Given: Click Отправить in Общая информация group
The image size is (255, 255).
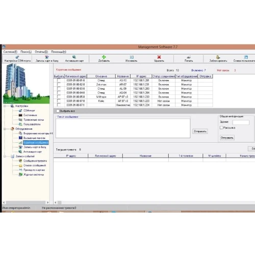Looking at the screenshot, I should [227, 138].
